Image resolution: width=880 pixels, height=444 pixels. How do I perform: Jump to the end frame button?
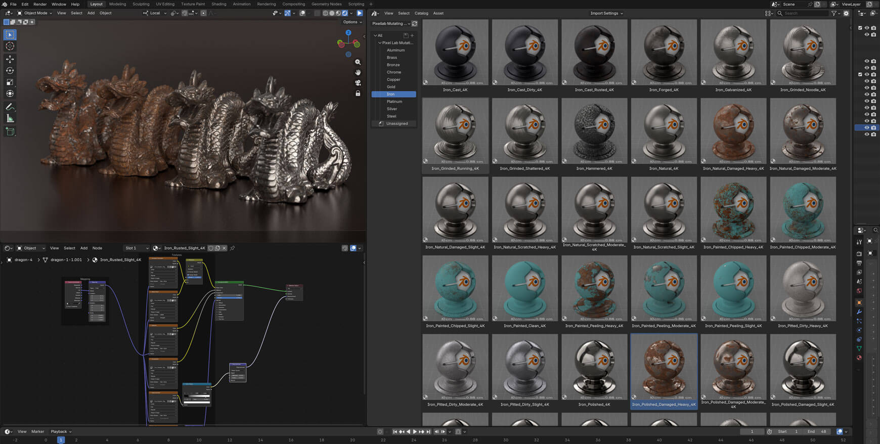click(x=428, y=432)
